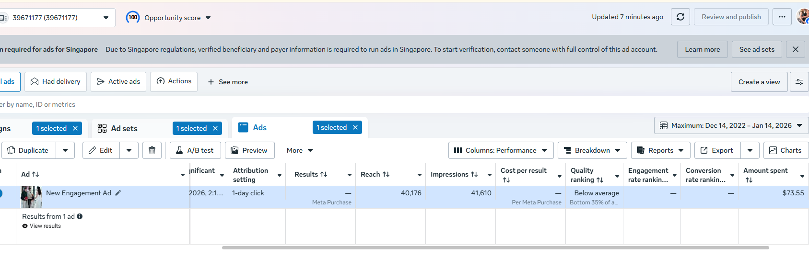Open the column customization settings icon

(799, 82)
